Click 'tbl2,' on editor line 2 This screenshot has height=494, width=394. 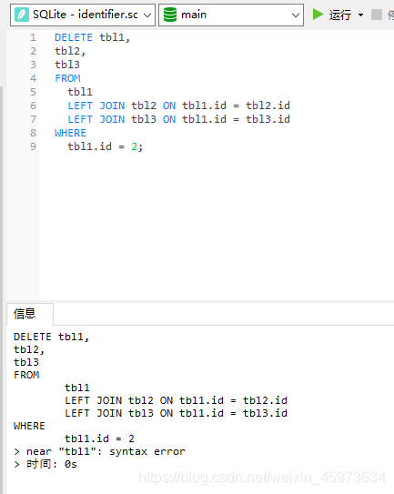(x=70, y=51)
